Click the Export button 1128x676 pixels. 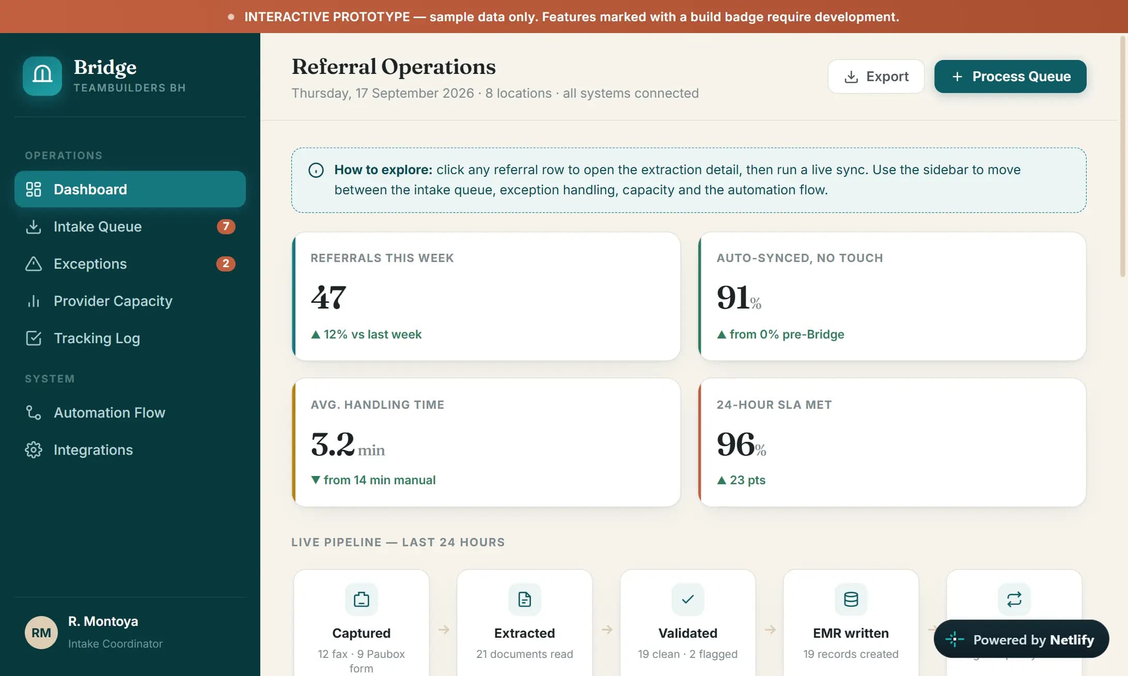[x=876, y=76]
